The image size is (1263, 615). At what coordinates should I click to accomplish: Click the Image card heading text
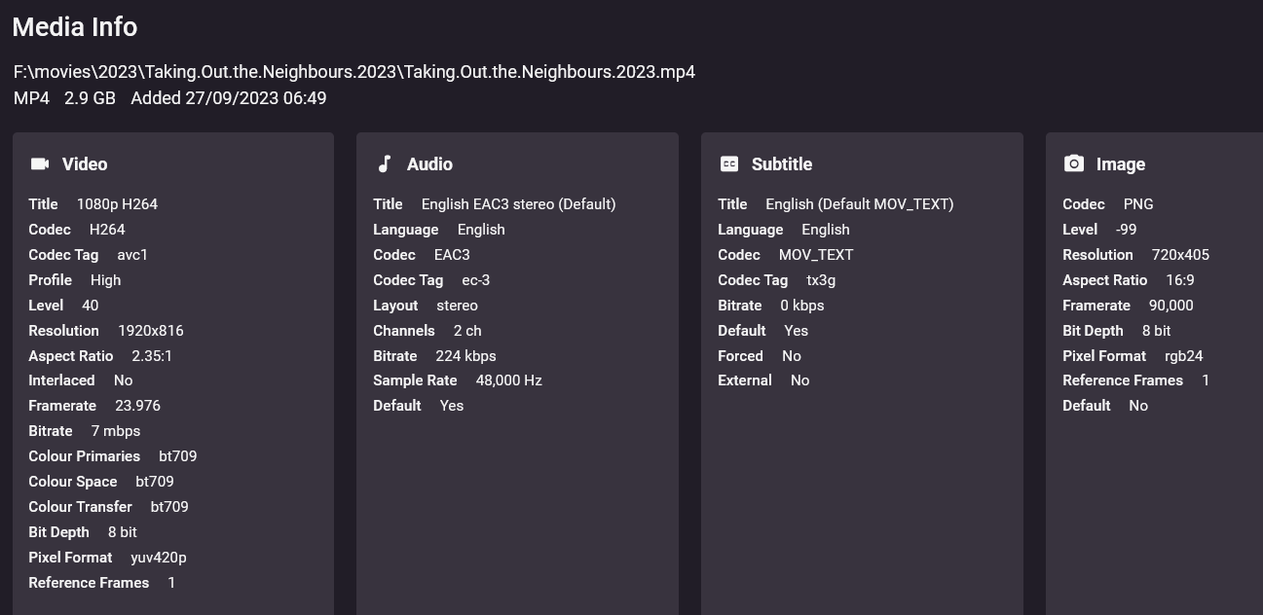[1121, 164]
